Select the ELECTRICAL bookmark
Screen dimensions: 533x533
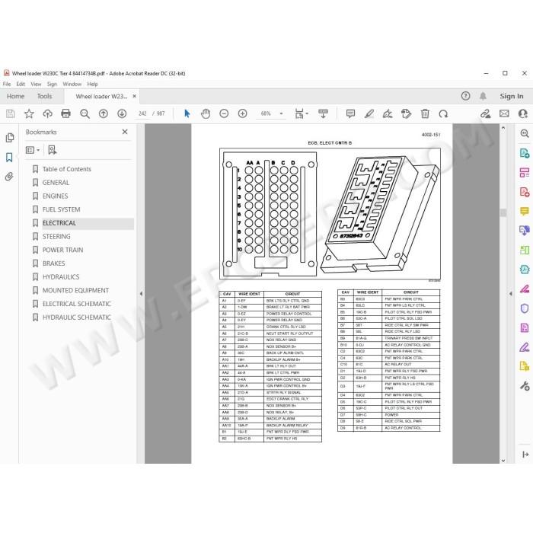59,223
